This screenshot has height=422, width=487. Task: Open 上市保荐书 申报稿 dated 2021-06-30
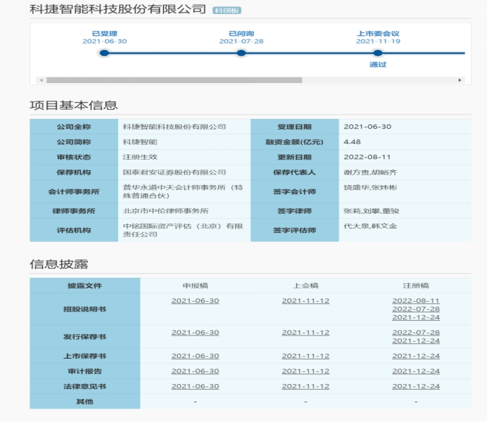195,356
